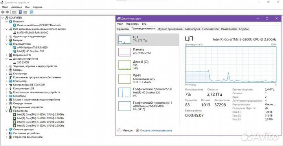This screenshot has width=283, height=146.
Task: Switch to the Службы tab
Action: coord(244,29)
